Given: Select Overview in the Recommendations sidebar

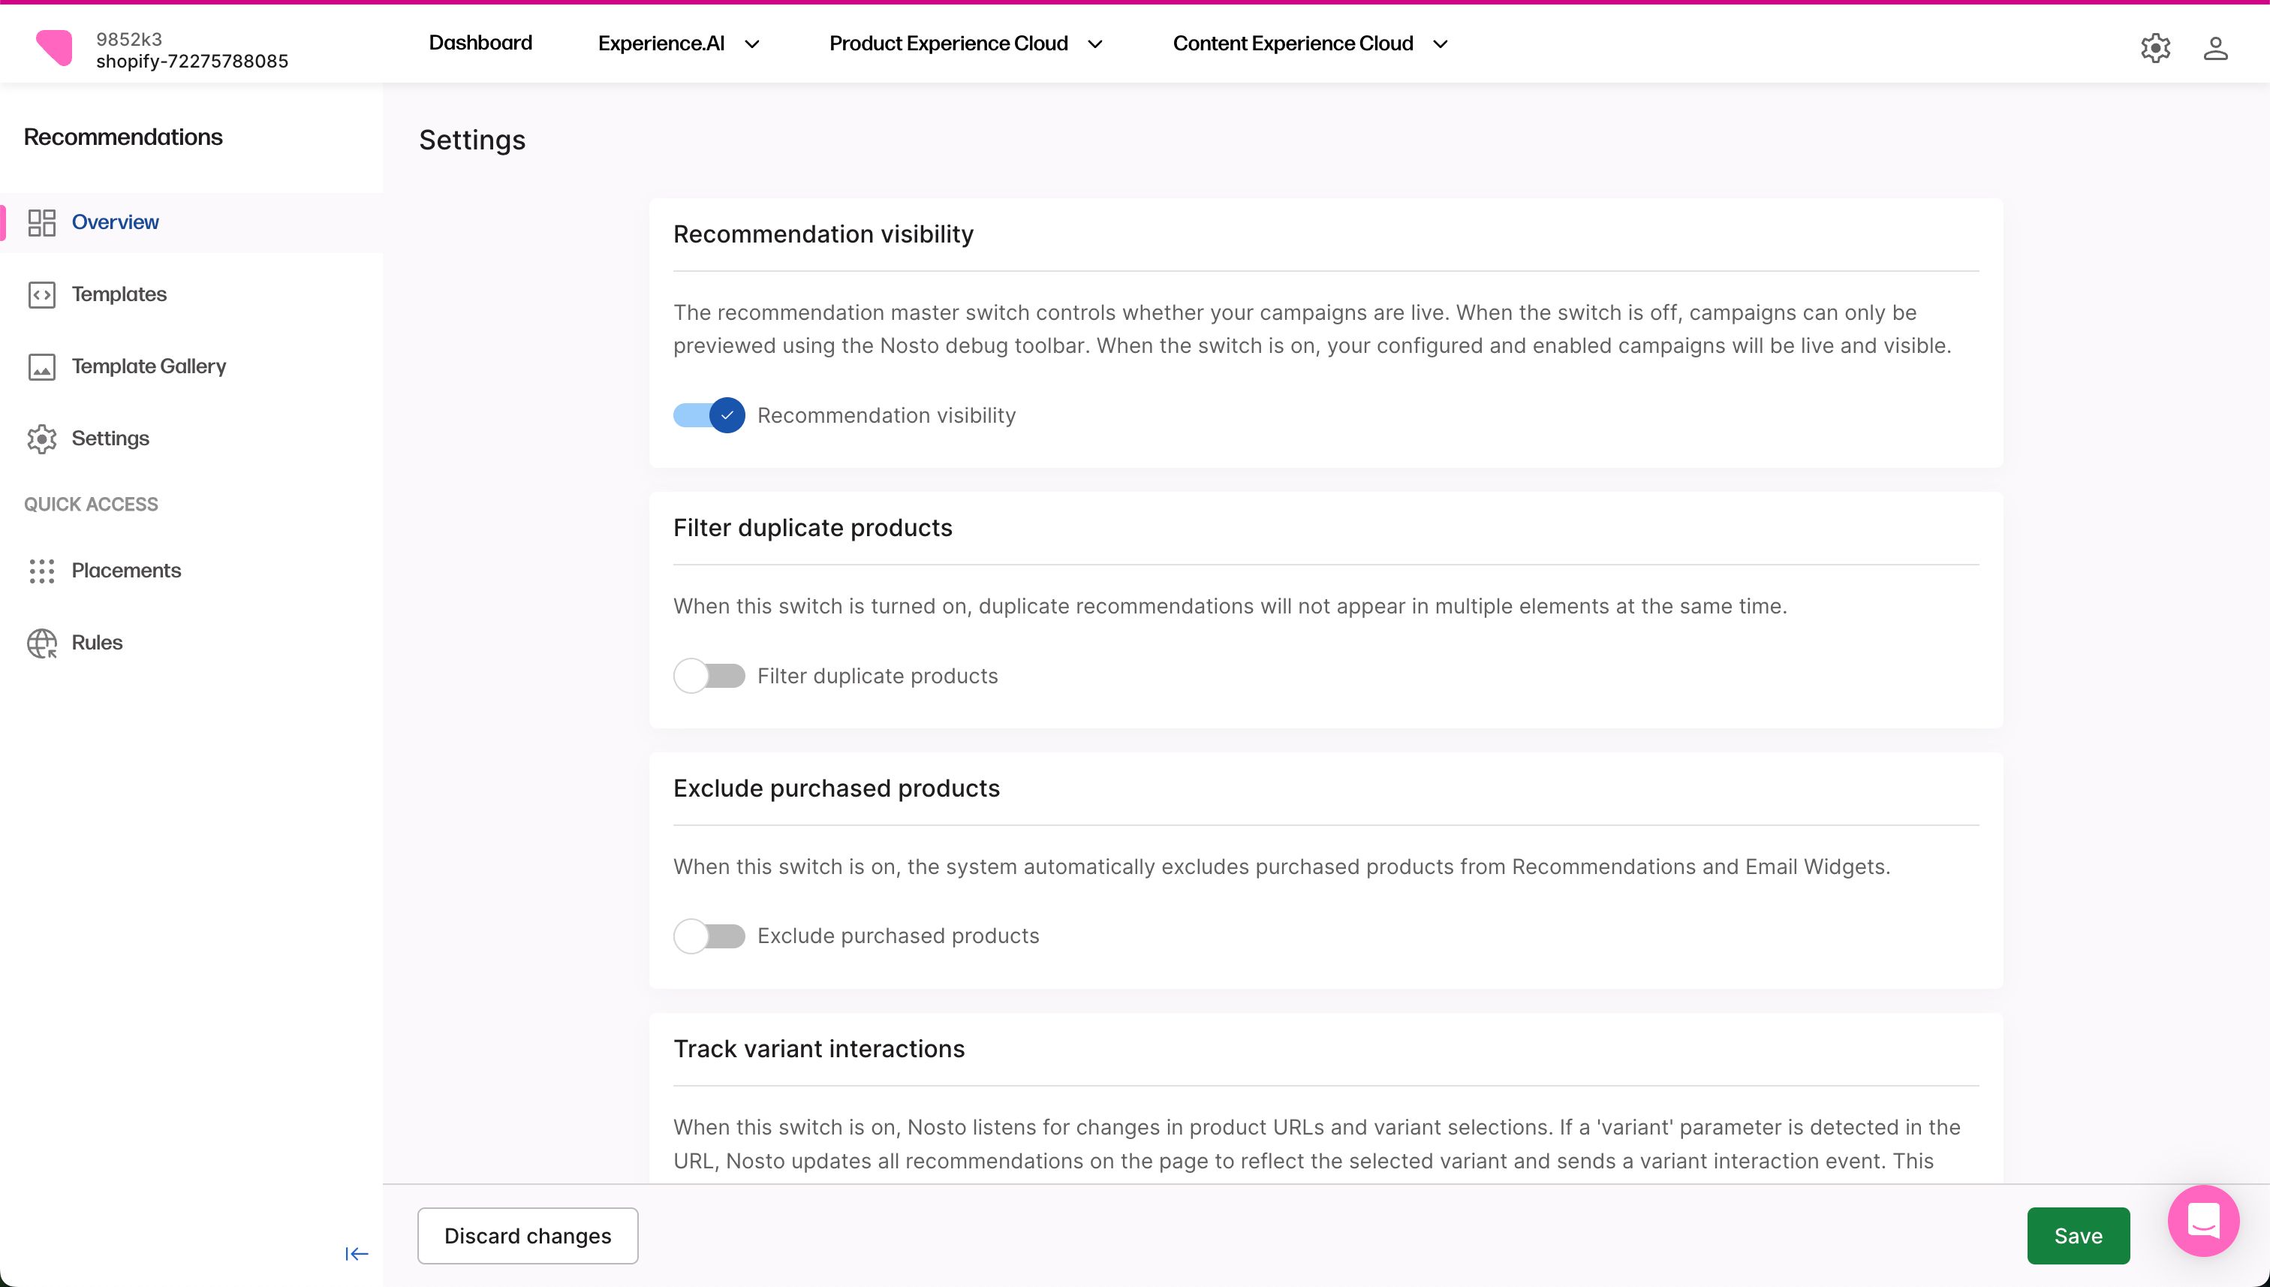Looking at the screenshot, I should click(x=115, y=223).
